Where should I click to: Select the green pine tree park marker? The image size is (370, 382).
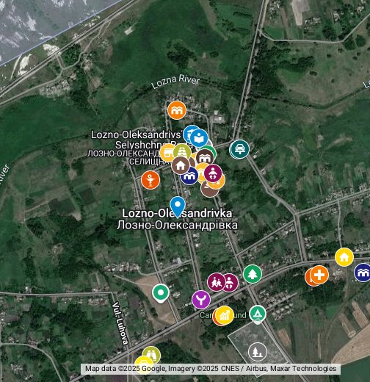(x=253, y=274)
